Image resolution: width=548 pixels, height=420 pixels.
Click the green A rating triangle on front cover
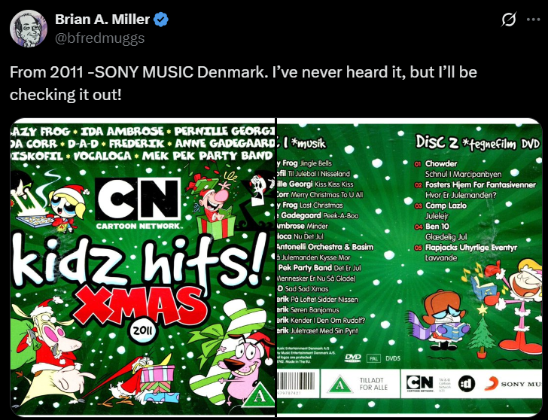[258, 396]
